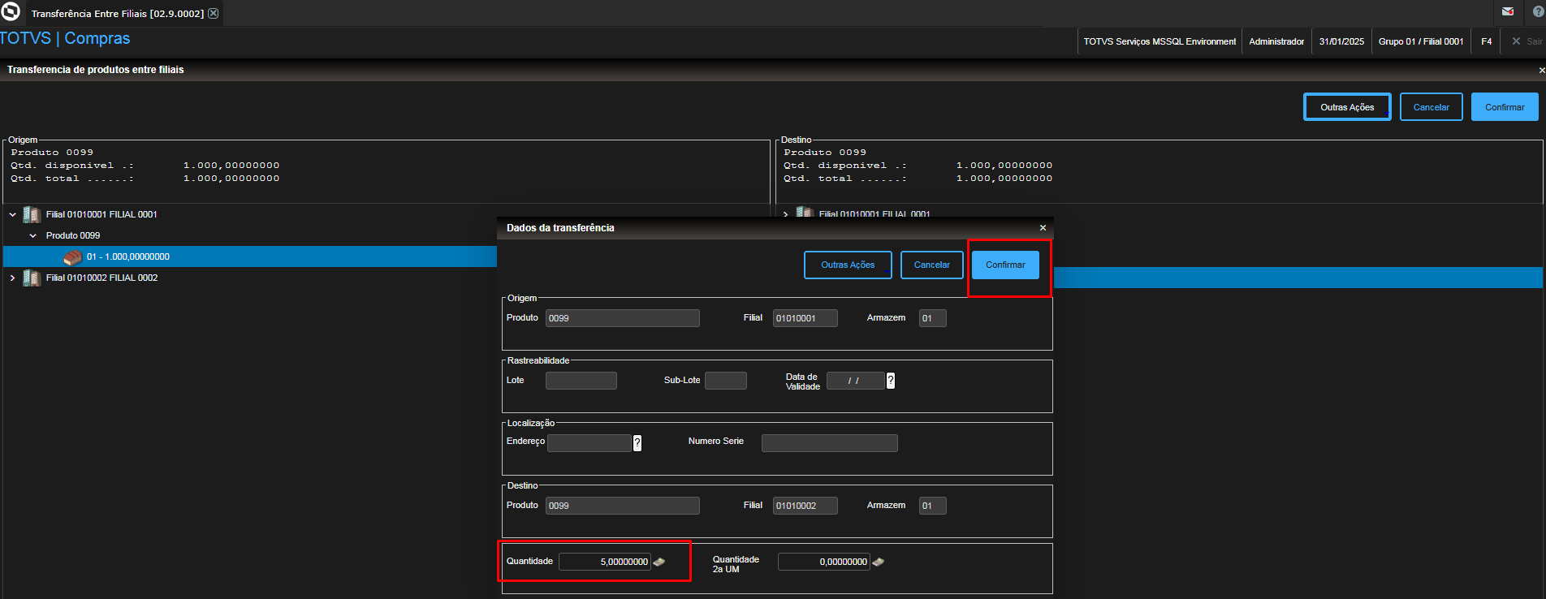1546x599 pixels.
Task: Click the partly hidden Filial 01010001 building icon in Destino
Action: click(805, 212)
